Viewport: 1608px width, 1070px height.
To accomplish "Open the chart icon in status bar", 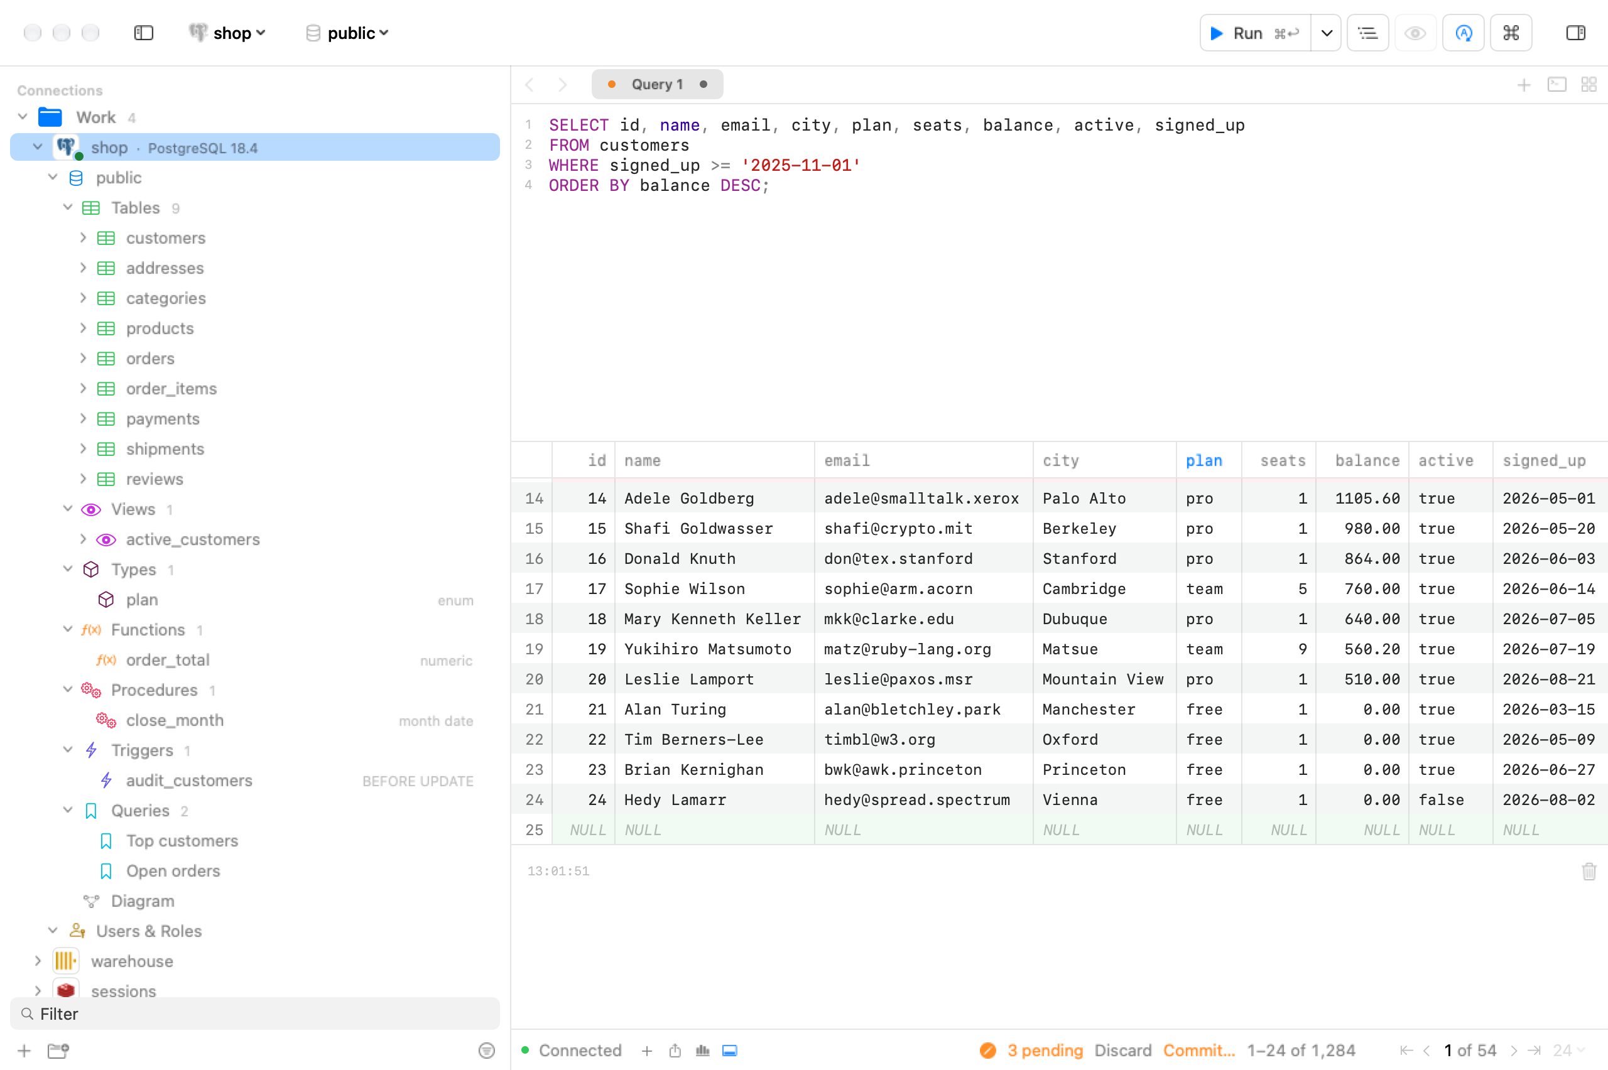I will click(702, 1050).
